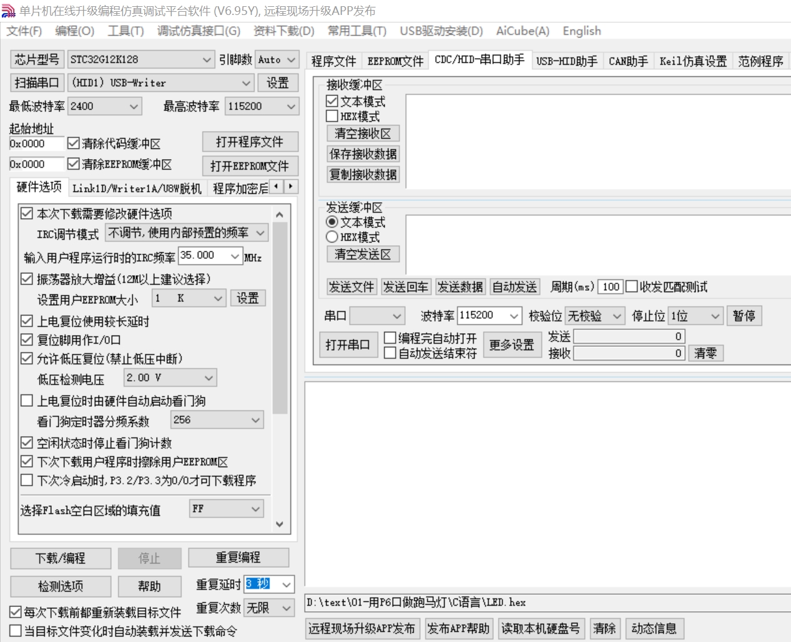Screen dimensions: 791x642
Task: Select send buffer HEX模式 radio button
Action: click(x=332, y=237)
